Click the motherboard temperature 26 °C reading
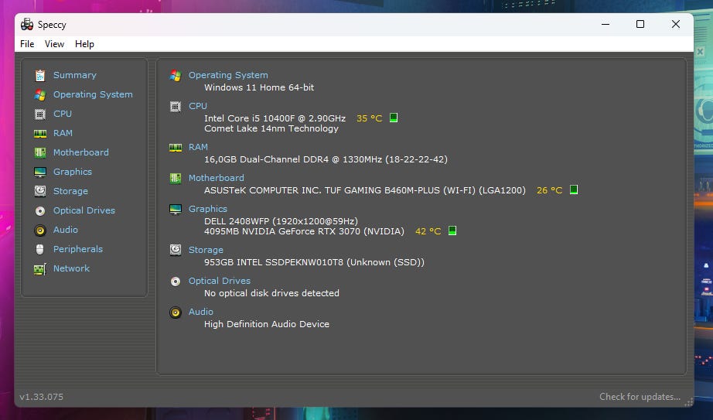This screenshot has height=420, width=713. click(549, 190)
